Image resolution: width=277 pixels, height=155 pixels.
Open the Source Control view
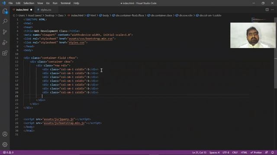coord(5,32)
